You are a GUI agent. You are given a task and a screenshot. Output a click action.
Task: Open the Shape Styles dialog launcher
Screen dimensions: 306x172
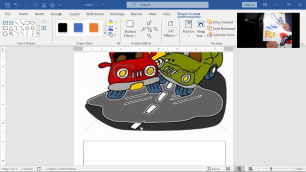click(119, 43)
